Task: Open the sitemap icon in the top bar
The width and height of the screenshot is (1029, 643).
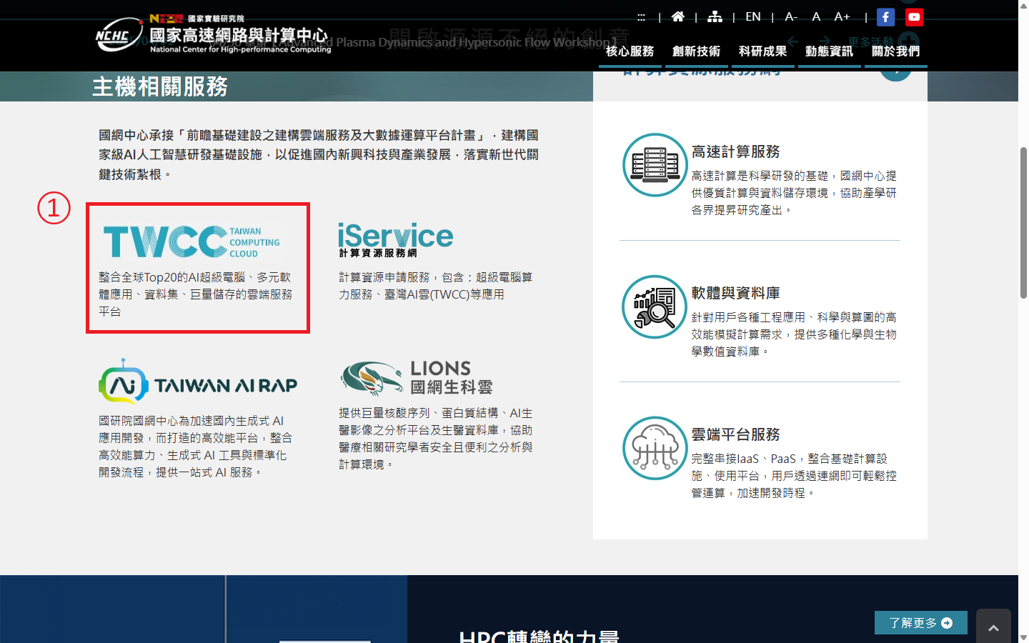Action: coord(715,16)
